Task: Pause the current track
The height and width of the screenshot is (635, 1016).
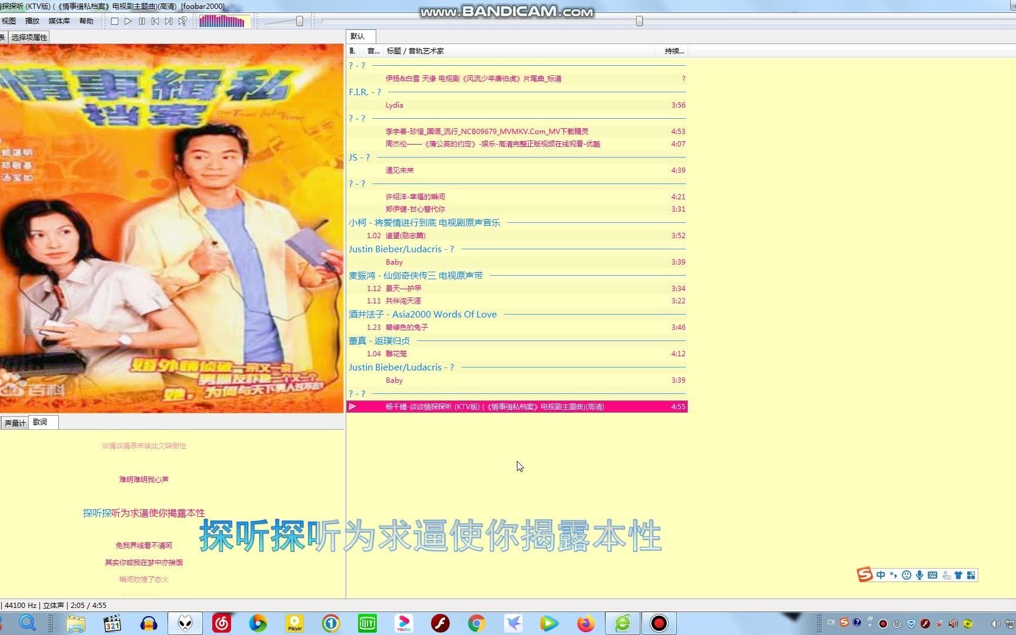Action: click(142, 21)
